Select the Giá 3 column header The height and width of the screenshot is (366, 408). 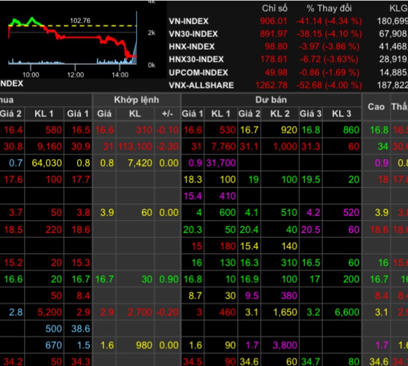pyautogui.click(x=310, y=114)
